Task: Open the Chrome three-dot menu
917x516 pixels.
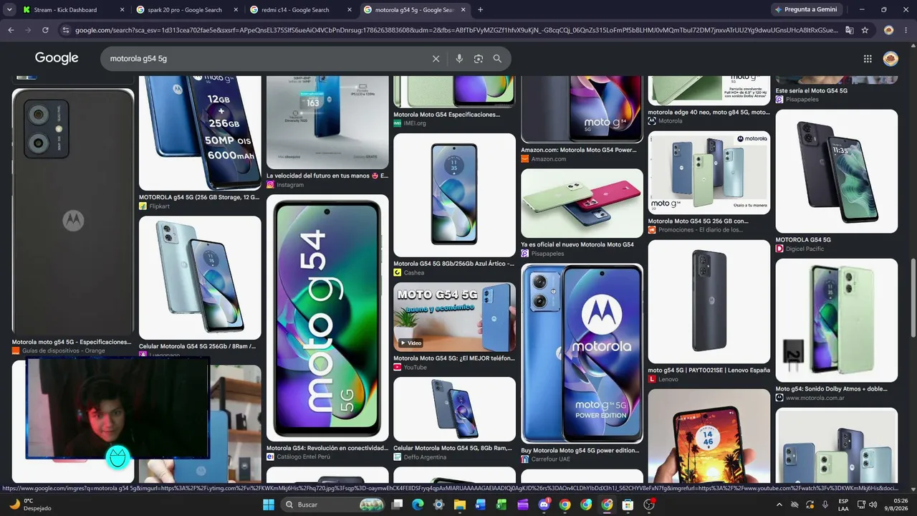Action: [906, 30]
